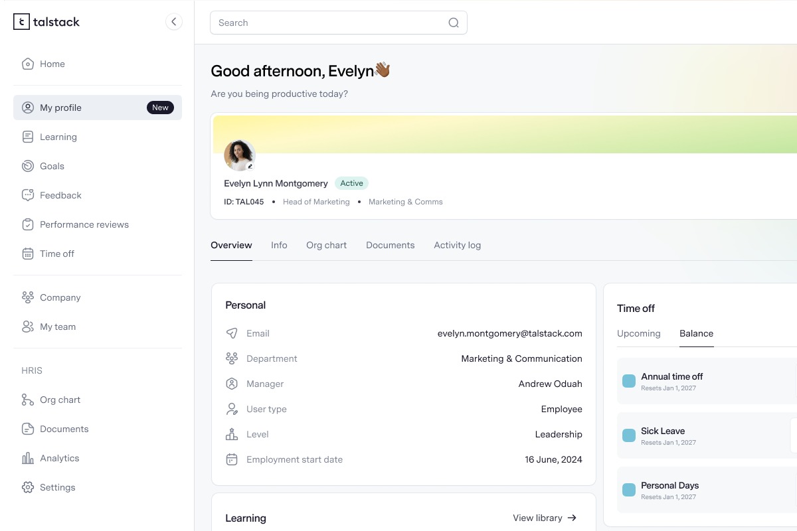Click the Feedback speech bubble icon
The height and width of the screenshot is (531, 797).
pos(28,195)
